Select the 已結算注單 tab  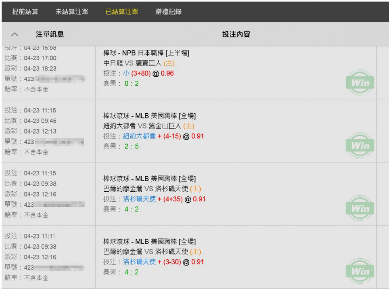point(122,12)
